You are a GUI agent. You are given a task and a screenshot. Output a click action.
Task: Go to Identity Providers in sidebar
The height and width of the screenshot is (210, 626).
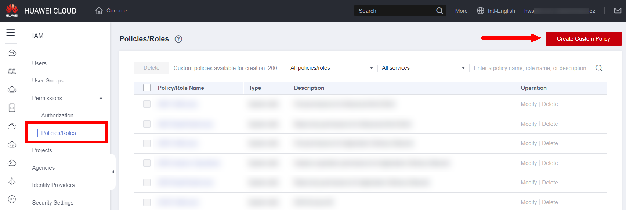[53, 185]
